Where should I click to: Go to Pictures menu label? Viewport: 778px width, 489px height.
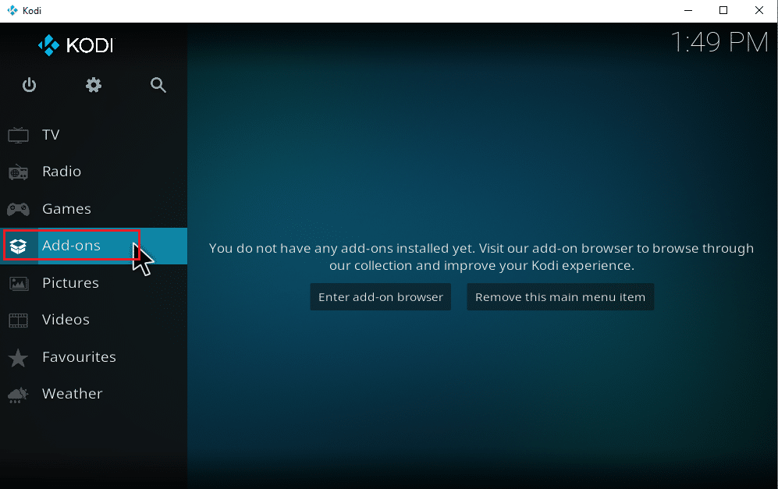point(70,282)
